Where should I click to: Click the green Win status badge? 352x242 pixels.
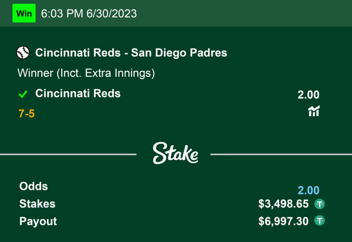tap(24, 13)
